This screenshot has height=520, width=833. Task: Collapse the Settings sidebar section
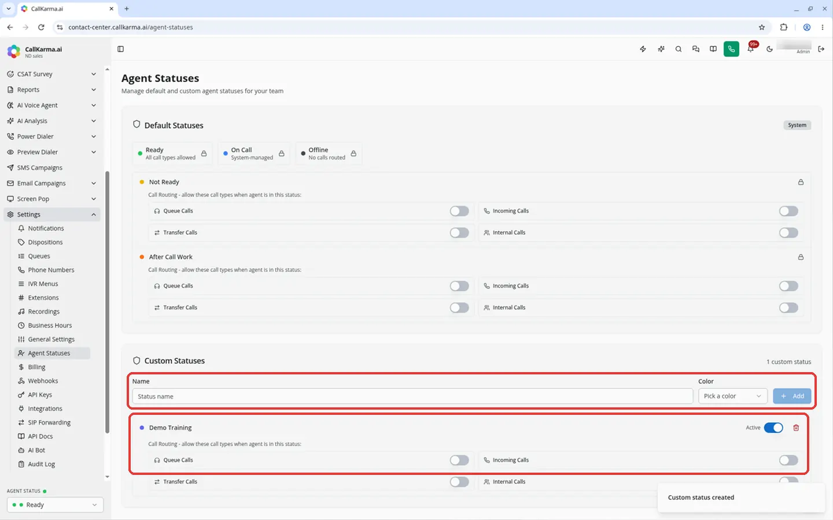click(x=51, y=214)
